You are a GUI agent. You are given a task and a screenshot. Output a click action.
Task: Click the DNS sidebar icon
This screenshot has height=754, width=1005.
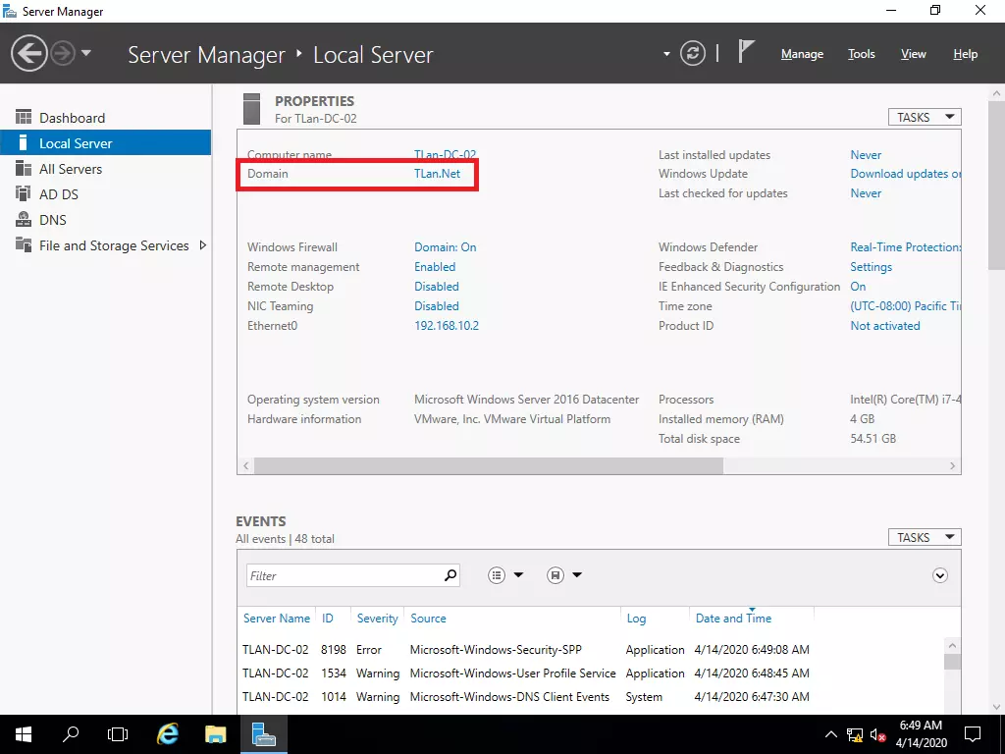pyautogui.click(x=24, y=219)
